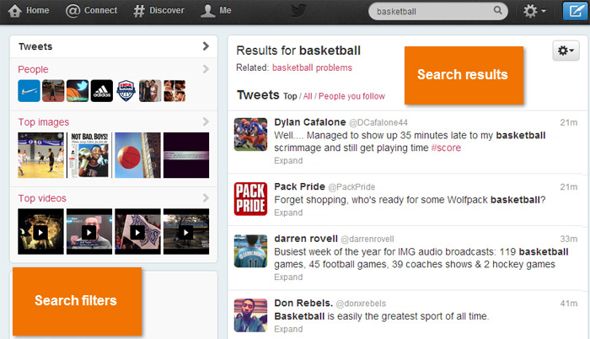Open the last profile avatar in People
This screenshot has height=339, width=590.
click(174, 91)
